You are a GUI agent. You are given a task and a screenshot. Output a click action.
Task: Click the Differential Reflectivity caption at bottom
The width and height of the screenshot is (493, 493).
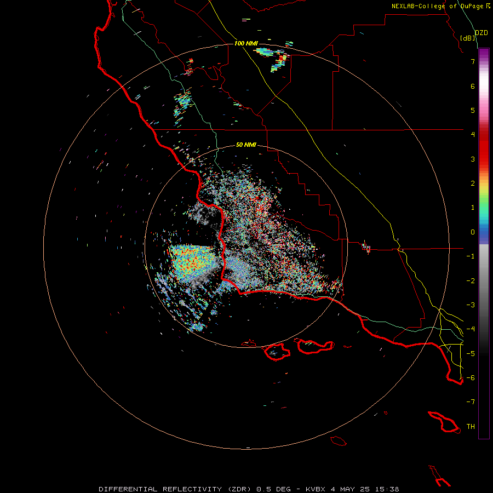coord(249,489)
